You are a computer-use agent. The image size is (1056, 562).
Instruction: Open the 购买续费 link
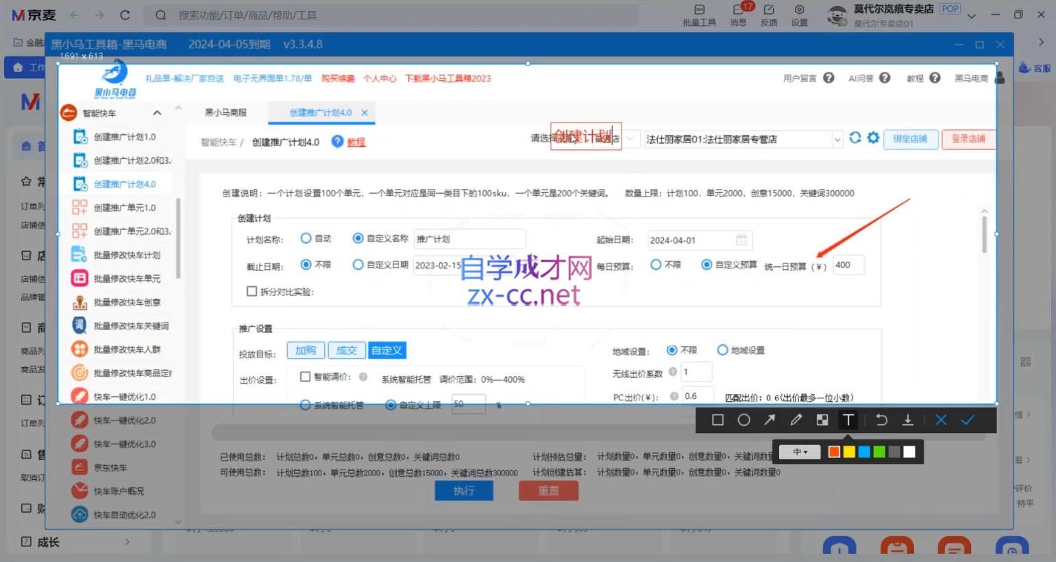tap(338, 79)
